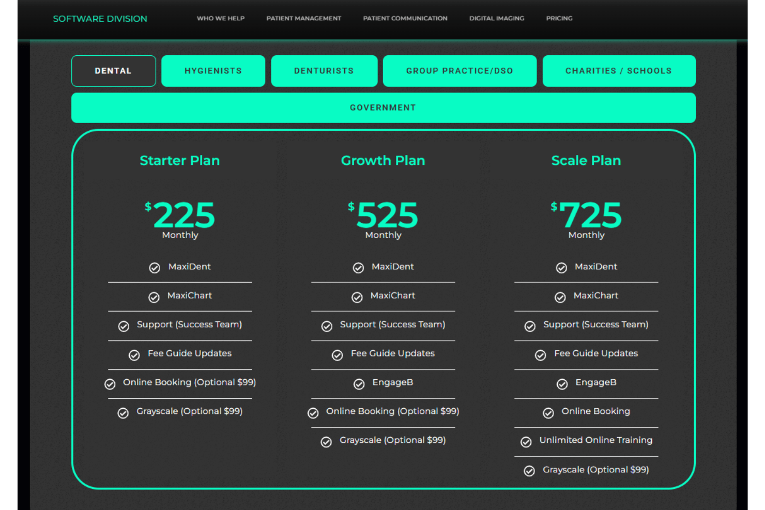Click Scale Plan Grayscale check icon
765x510 pixels.
tap(529, 471)
